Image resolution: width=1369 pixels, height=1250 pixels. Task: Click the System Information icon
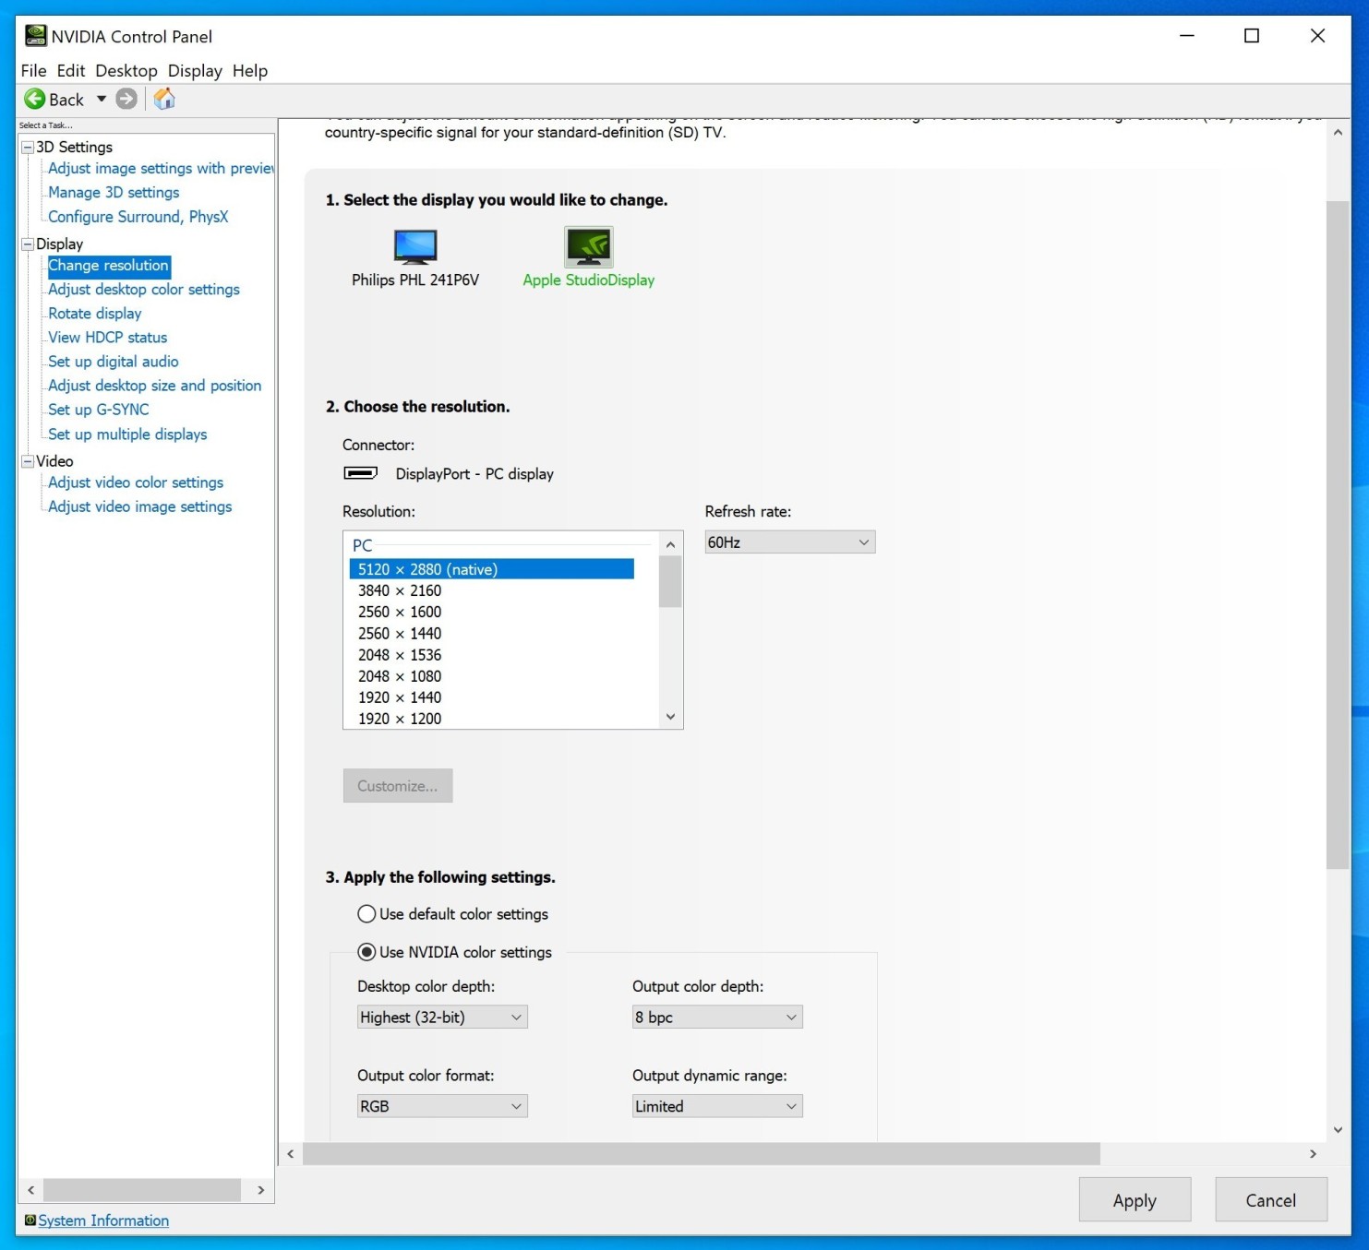coord(30,1220)
